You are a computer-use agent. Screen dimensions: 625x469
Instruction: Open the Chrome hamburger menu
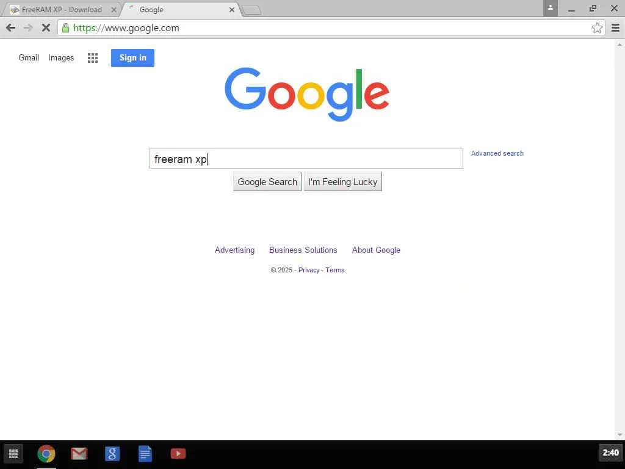coord(615,27)
